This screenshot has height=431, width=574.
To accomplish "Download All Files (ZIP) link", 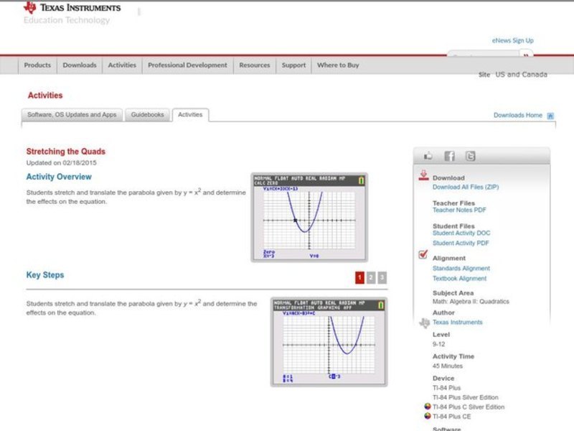I will point(465,187).
